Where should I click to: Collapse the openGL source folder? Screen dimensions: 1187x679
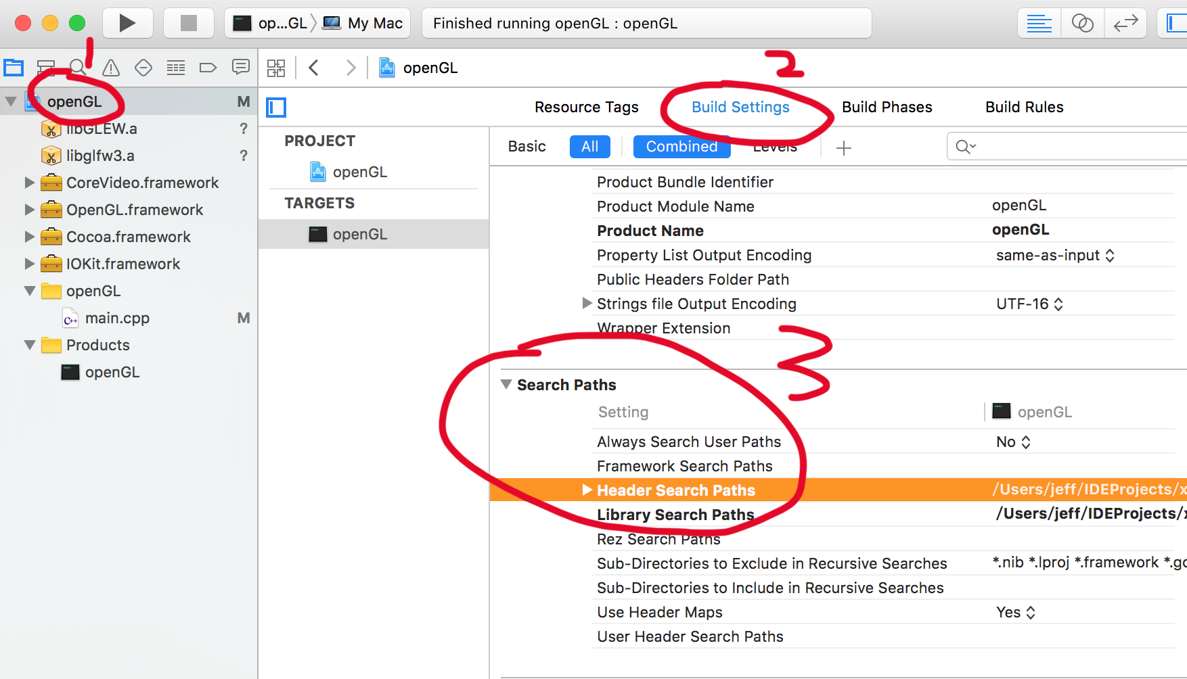coord(30,291)
